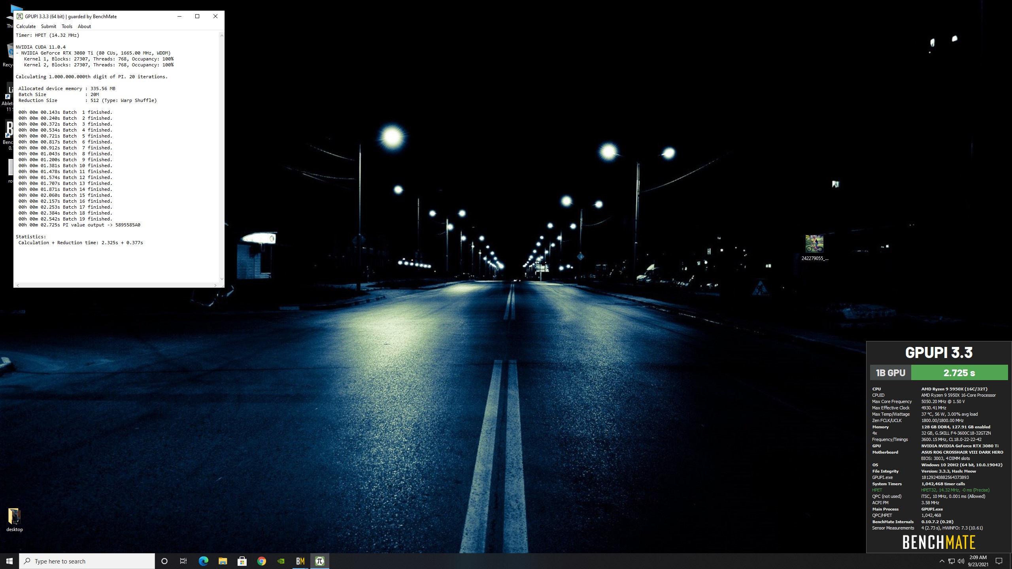This screenshot has width=1012, height=569.
Task: Switch to BenchMate in the taskbar
Action: pyautogui.click(x=300, y=561)
